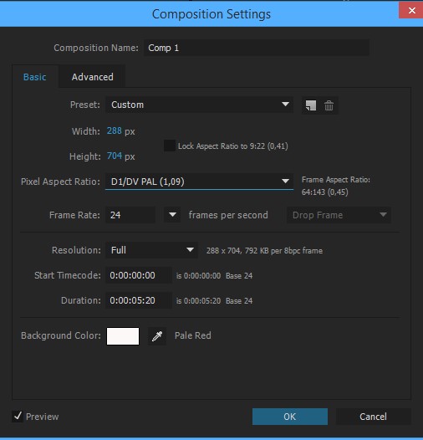423x440 pixels.
Task: Save the custom preset icon
Action: [311, 105]
